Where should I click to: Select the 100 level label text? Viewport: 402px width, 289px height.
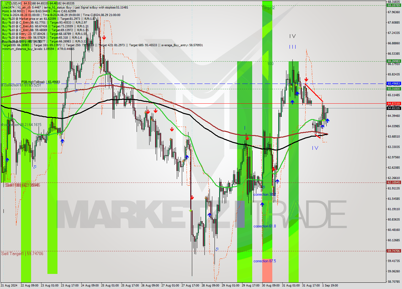(x=270, y=64)
